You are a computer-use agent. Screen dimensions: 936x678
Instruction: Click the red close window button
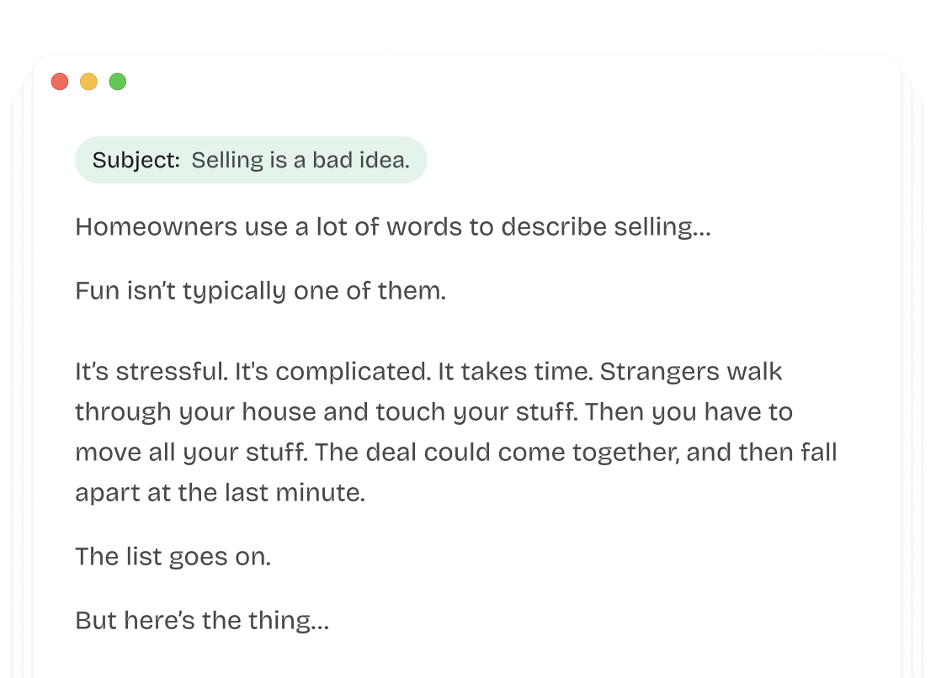coord(60,82)
